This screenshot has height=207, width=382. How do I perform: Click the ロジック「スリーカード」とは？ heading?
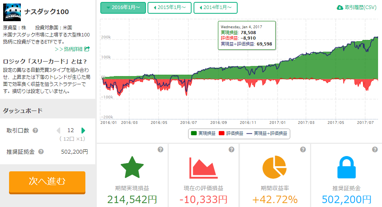(45, 62)
